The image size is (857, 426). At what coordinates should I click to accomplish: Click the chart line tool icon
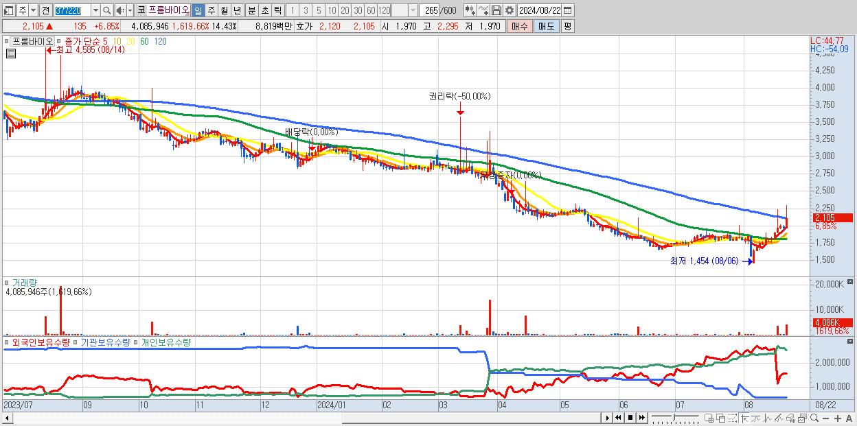[x=483, y=10]
